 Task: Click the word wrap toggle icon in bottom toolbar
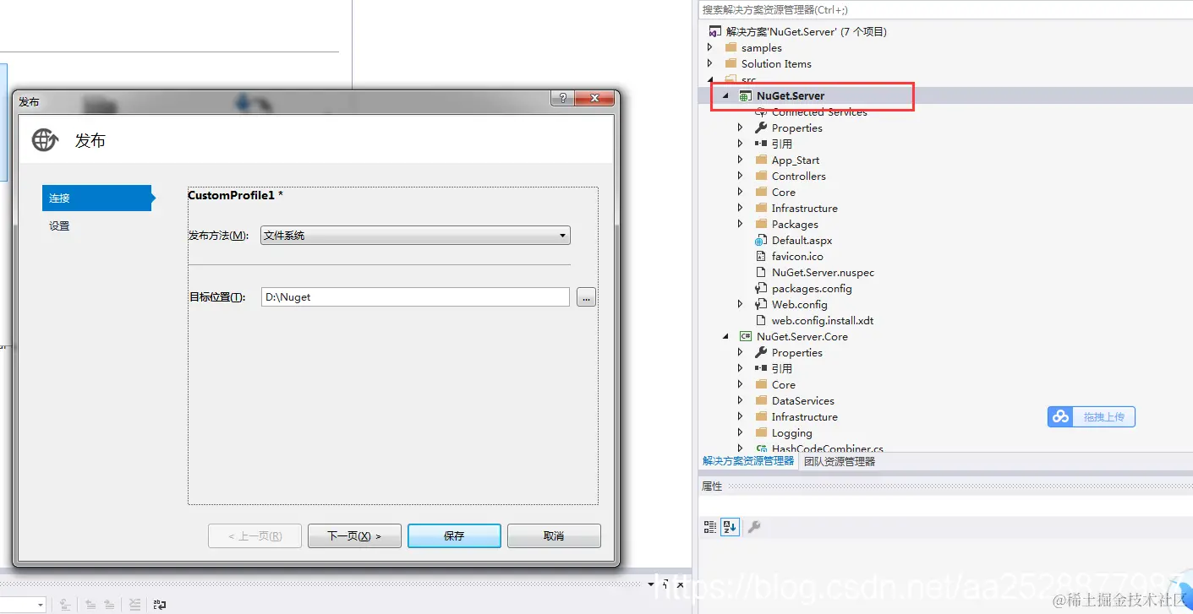(x=159, y=605)
